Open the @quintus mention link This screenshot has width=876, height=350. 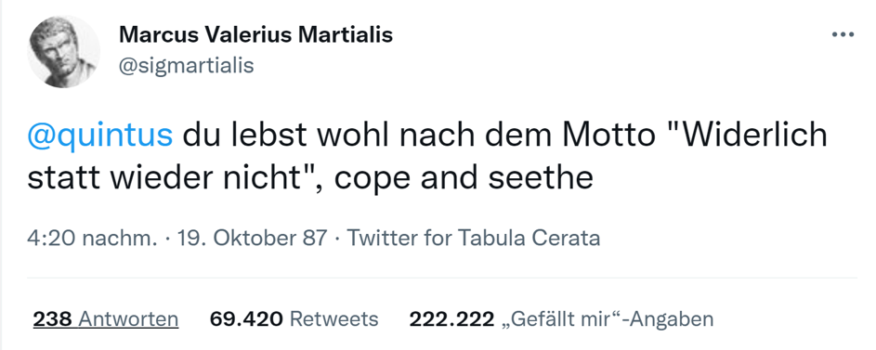(x=100, y=136)
